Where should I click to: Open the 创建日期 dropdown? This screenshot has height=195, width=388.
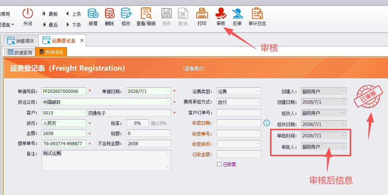(x=343, y=102)
